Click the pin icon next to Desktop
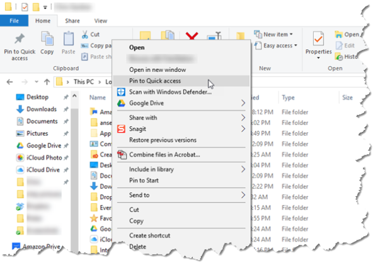Image resolution: width=378 pixels, height=265 pixels. [x=66, y=97]
